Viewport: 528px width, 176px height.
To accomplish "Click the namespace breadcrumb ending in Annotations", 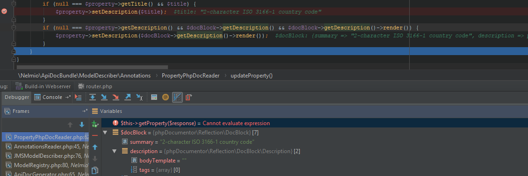I will 84,76.
